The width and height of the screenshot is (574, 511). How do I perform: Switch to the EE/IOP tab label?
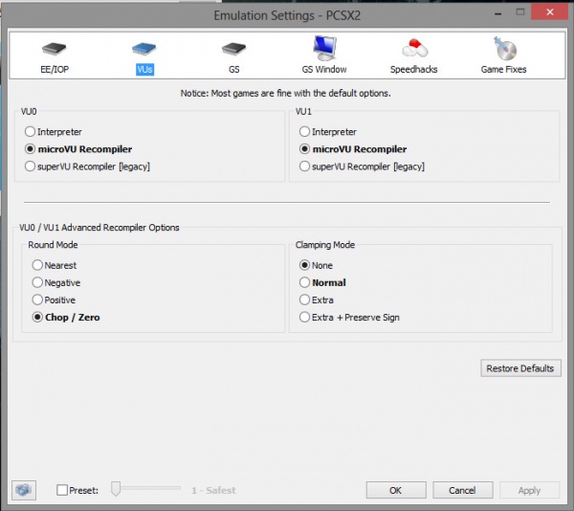55,69
